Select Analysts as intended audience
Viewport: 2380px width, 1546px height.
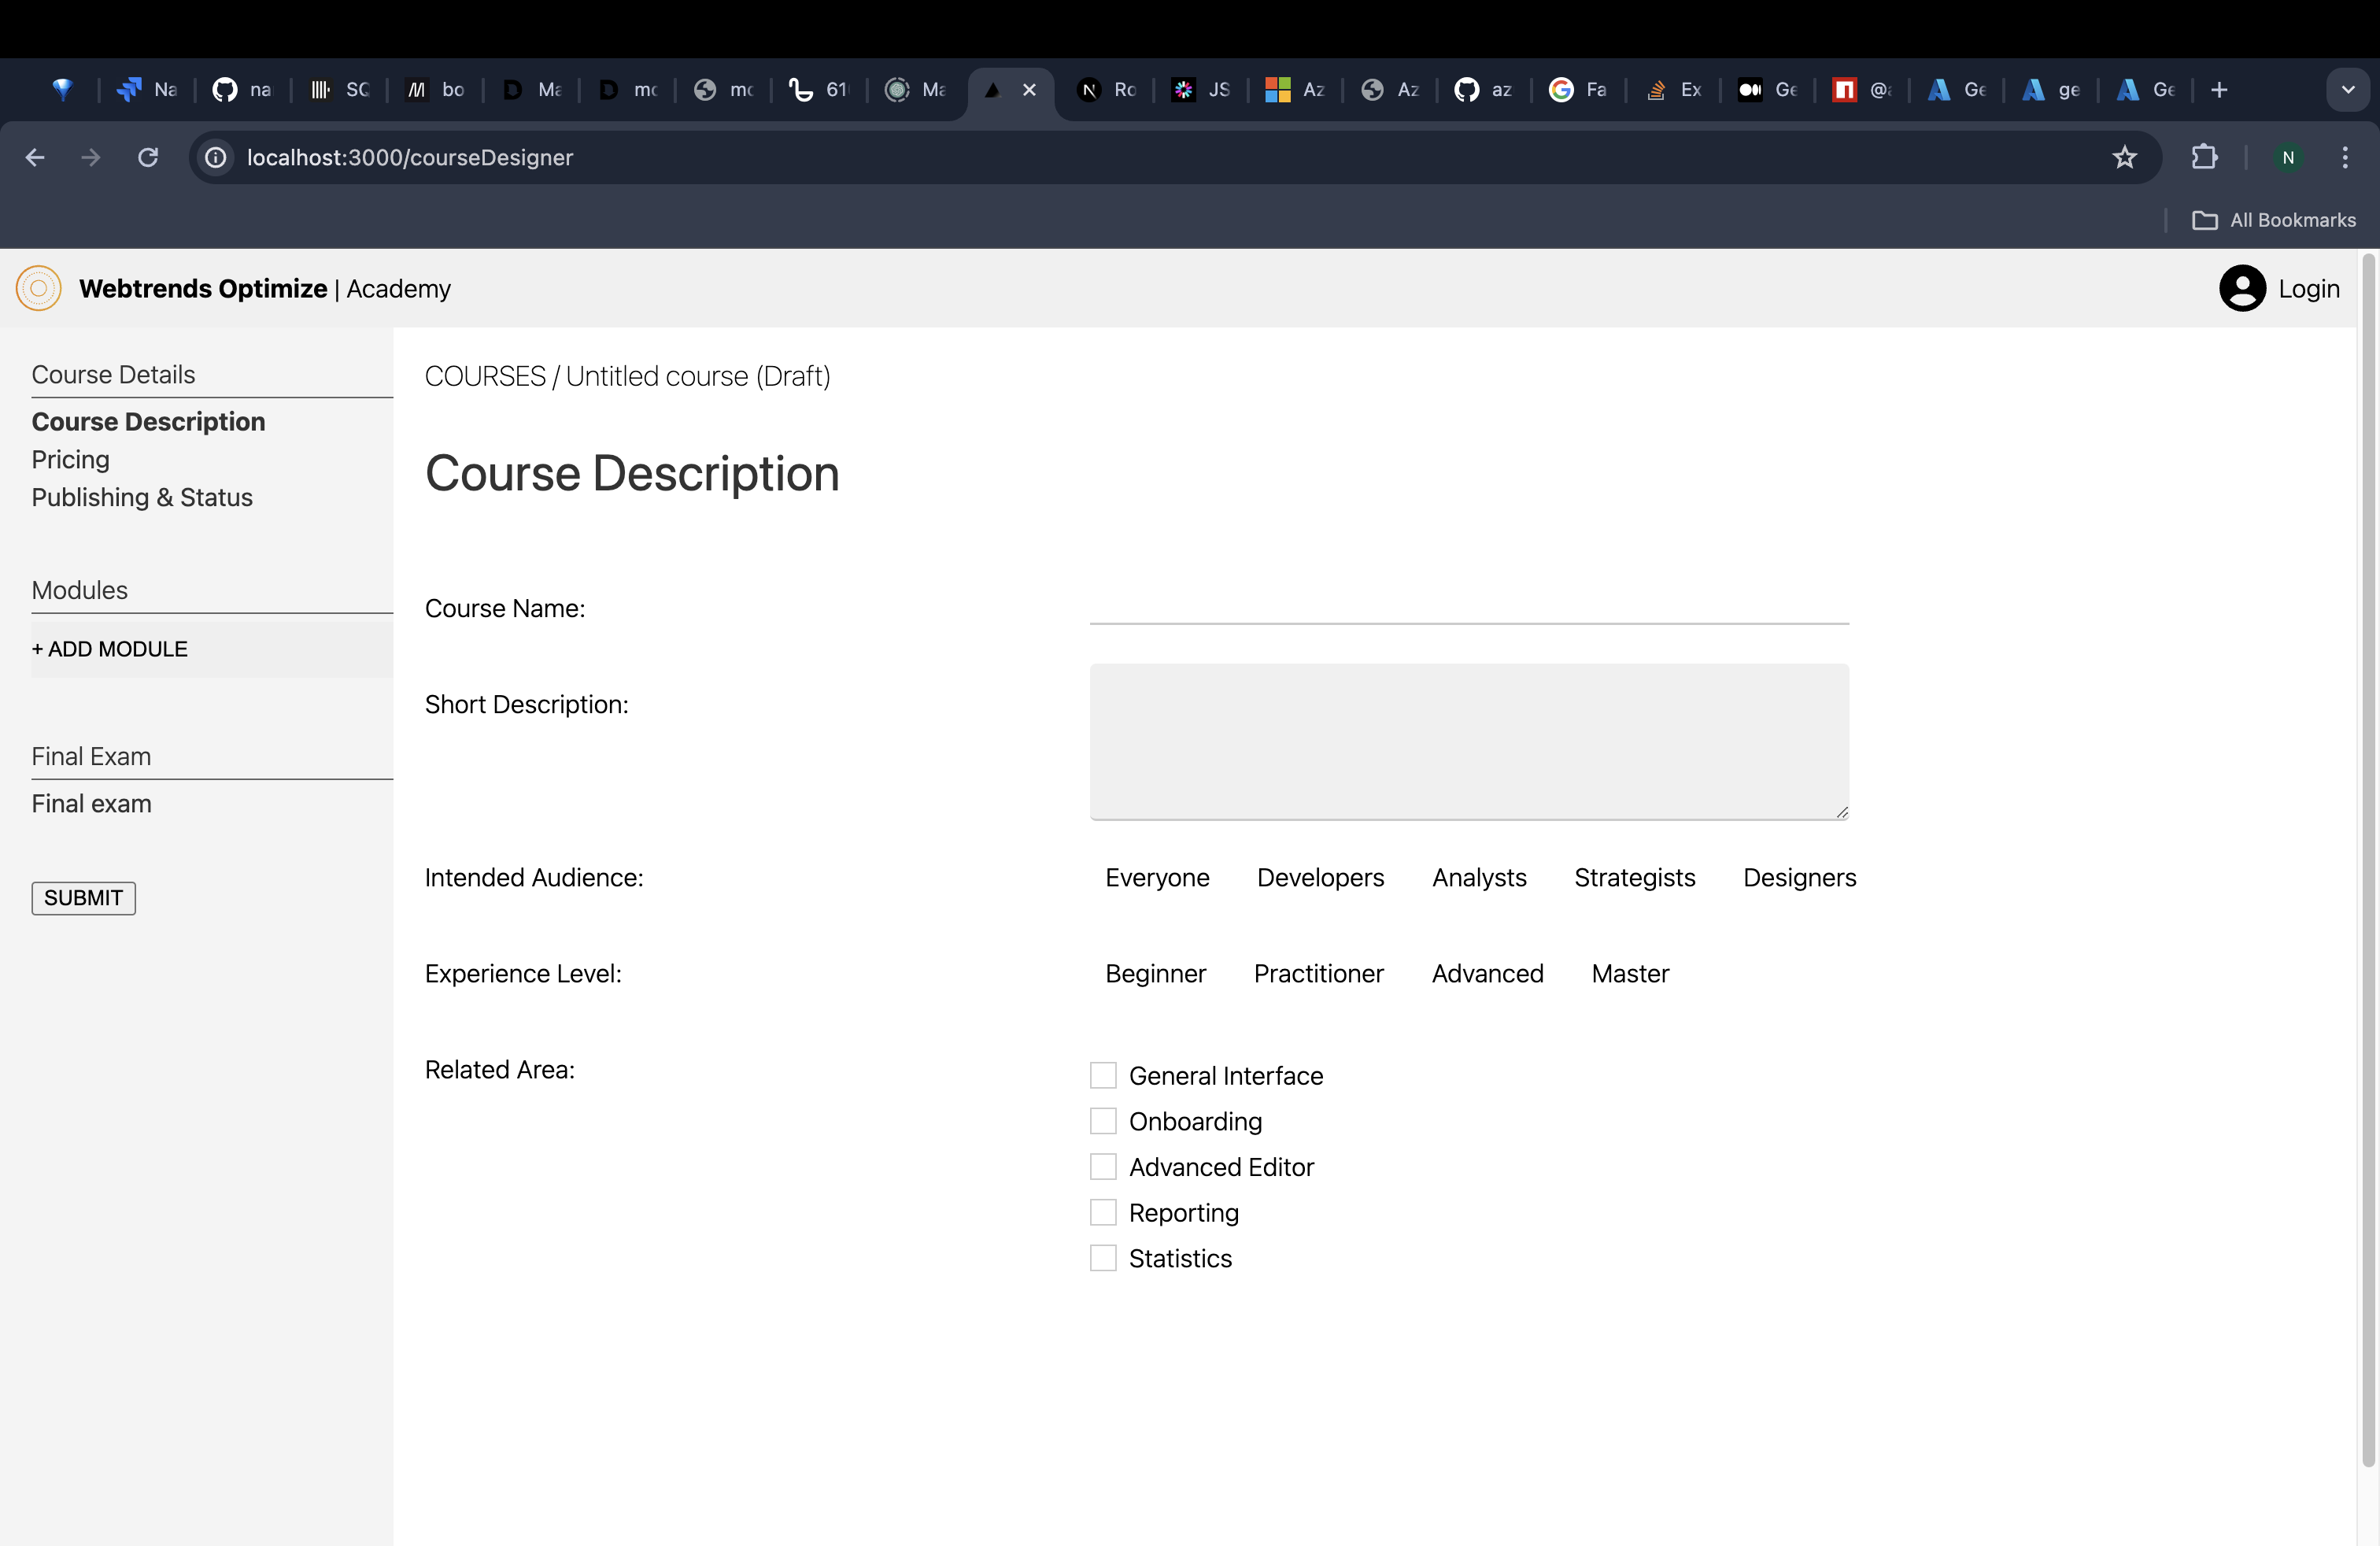(x=1479, y=878)
